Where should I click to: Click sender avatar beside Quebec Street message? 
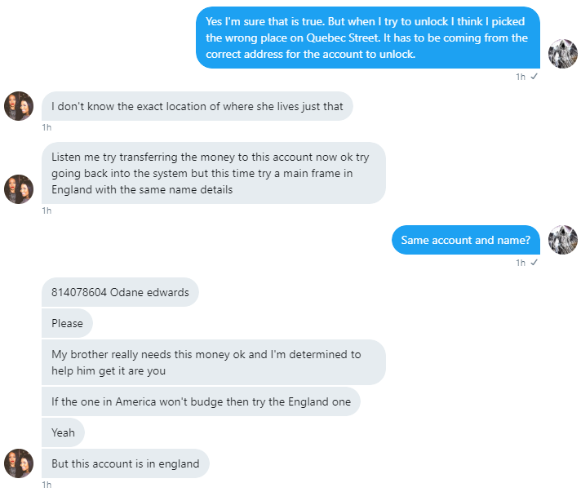pos(562,54)
